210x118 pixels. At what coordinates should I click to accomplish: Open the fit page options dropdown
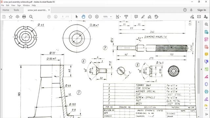(x=118, y=17)
